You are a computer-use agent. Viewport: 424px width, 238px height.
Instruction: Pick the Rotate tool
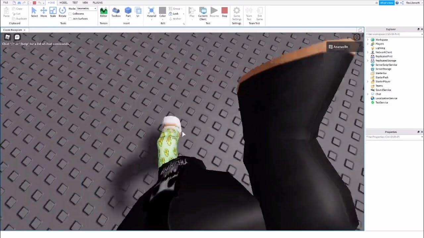click(62, 12)
